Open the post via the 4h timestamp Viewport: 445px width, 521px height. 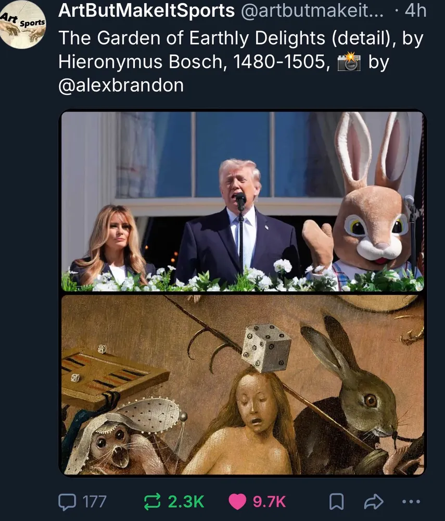click(415, 11)
